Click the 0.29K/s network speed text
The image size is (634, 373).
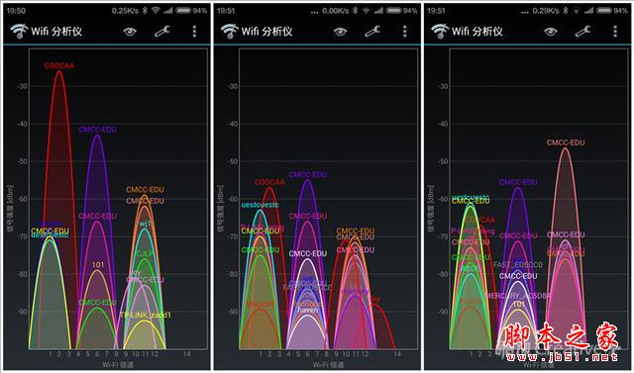point(546,11)
